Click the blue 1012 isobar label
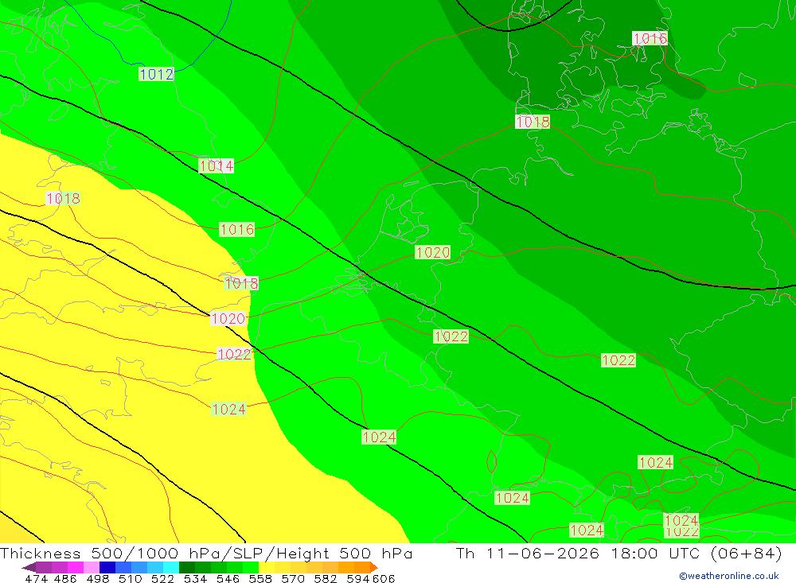 tap(156, 74)
